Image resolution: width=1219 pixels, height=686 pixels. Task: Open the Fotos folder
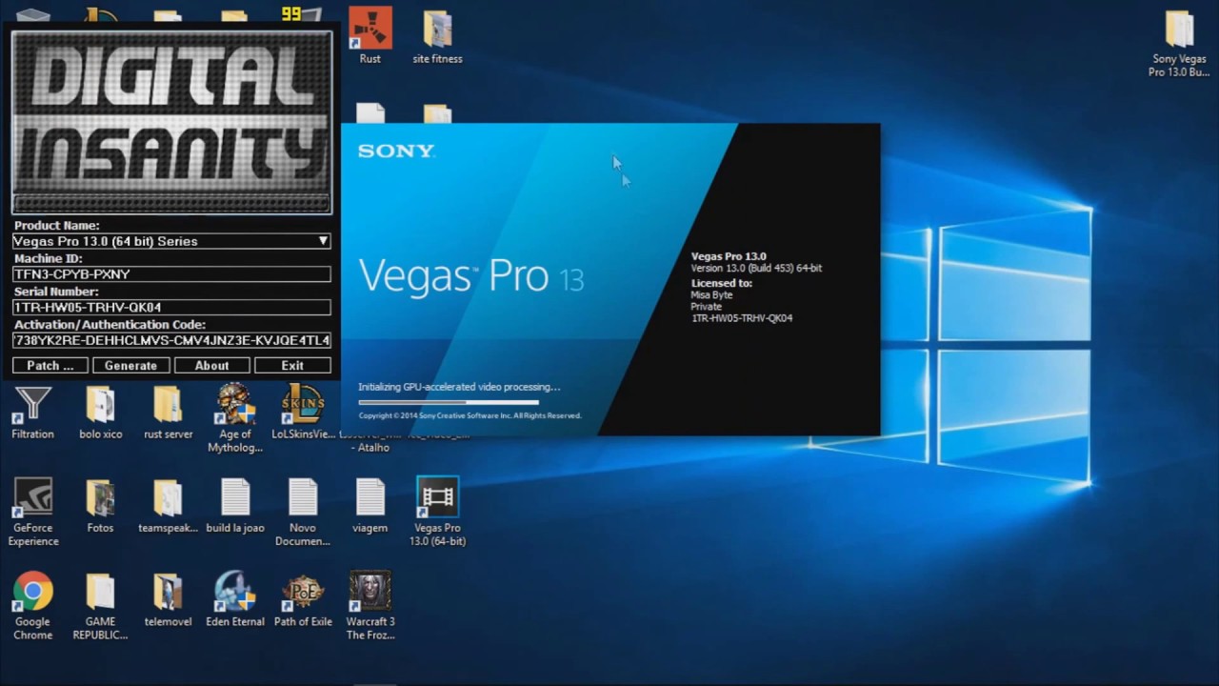[100, 506]
